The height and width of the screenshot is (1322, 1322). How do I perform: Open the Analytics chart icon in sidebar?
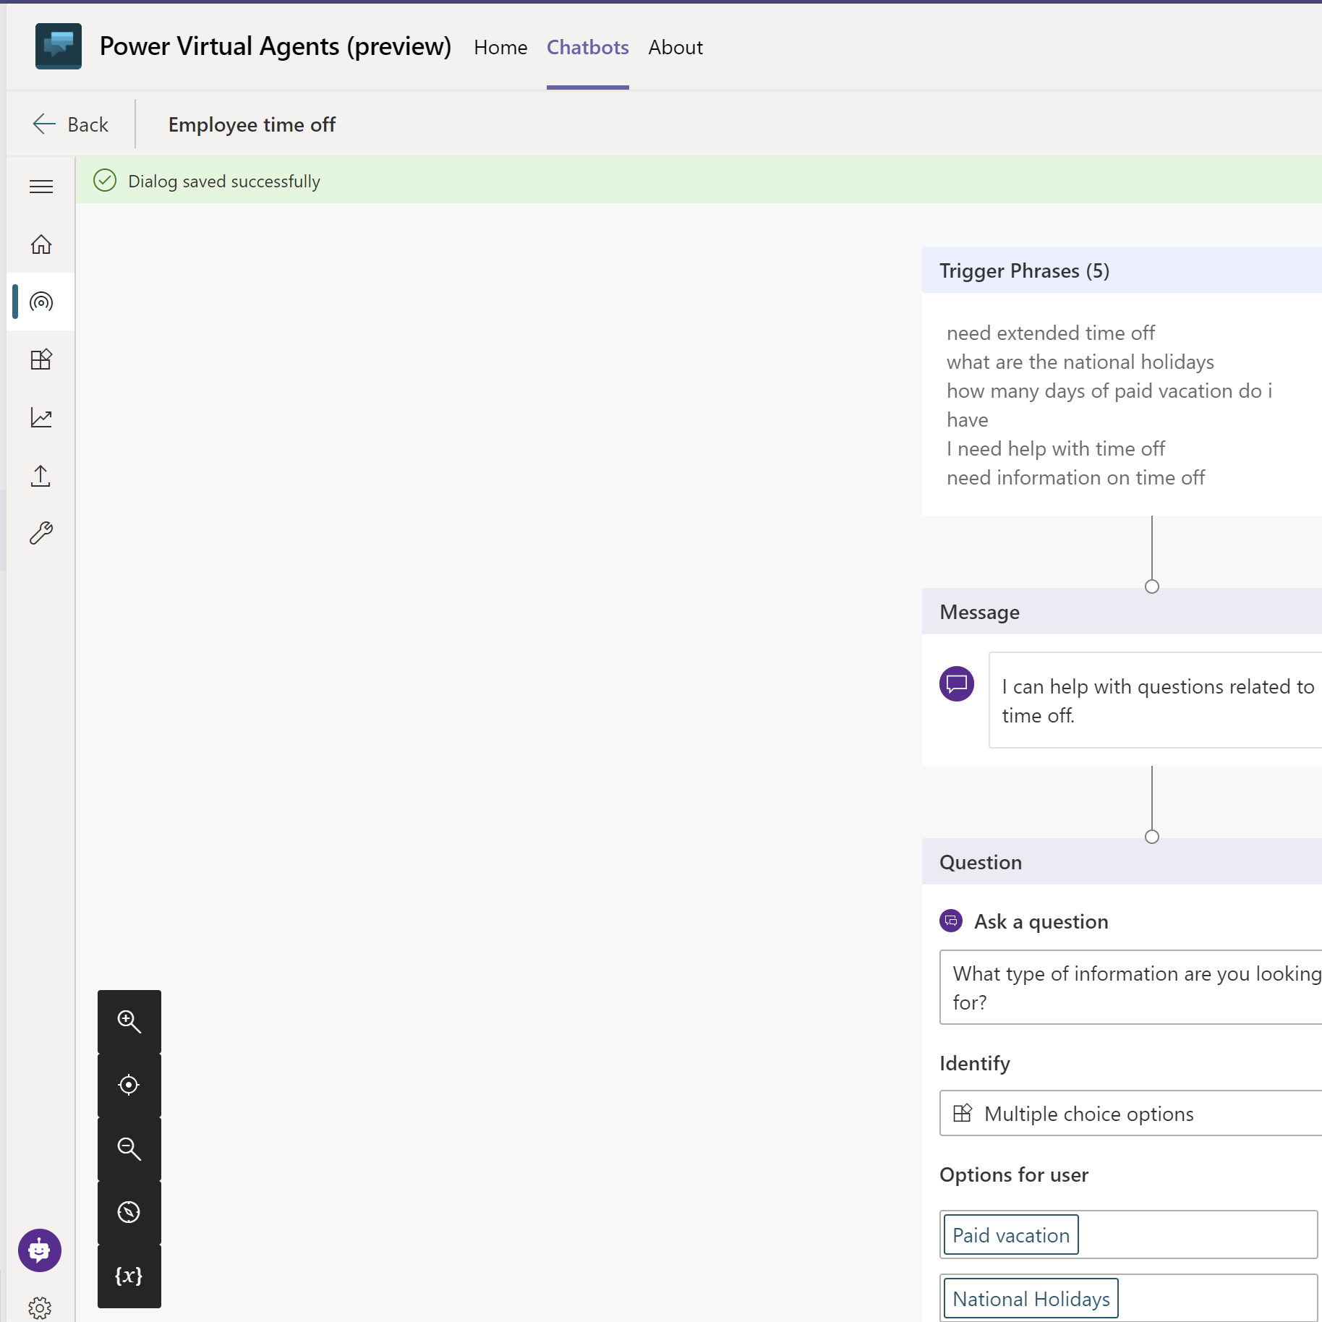coord(41,417)
